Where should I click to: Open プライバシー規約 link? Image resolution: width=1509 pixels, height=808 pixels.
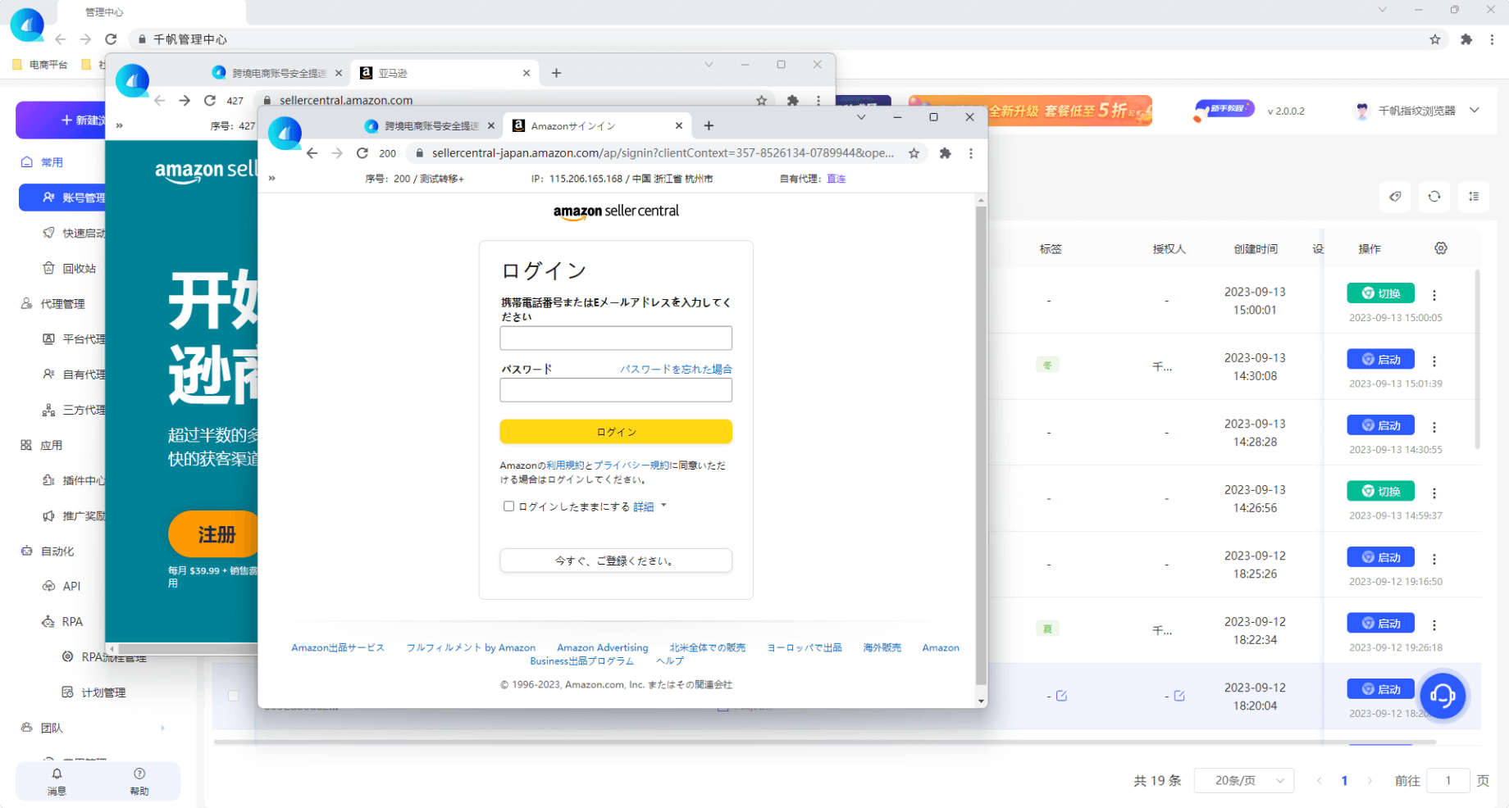click(631, 465)
